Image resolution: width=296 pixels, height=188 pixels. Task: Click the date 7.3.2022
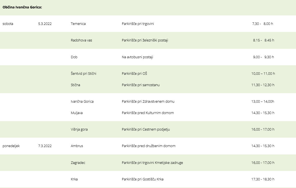[45, 146]
